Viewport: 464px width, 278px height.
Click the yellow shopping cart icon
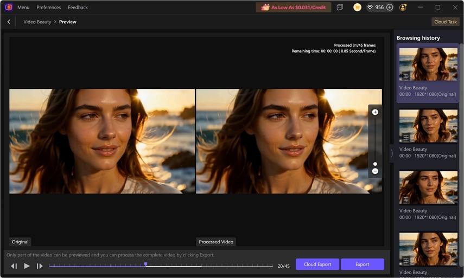(x=357, y=8)
